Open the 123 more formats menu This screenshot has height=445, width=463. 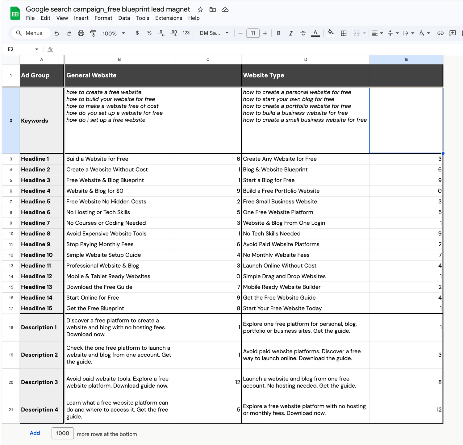point(186,33)
